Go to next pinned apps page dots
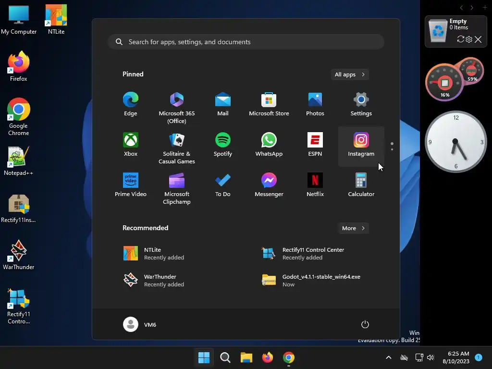Image resolution: width=492 pixels, height=369 pixels. click(x=392, y=146)
